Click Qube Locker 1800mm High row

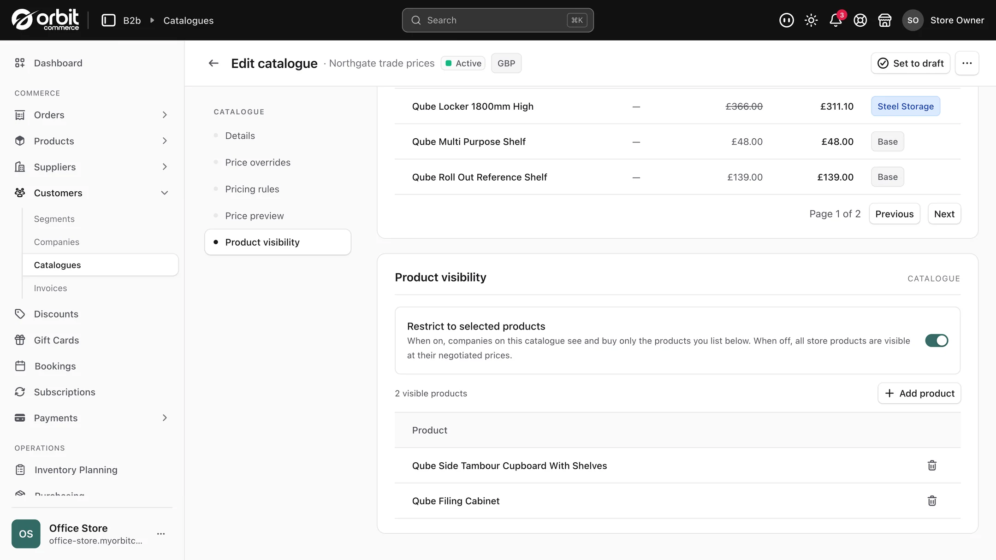(677, 106)
